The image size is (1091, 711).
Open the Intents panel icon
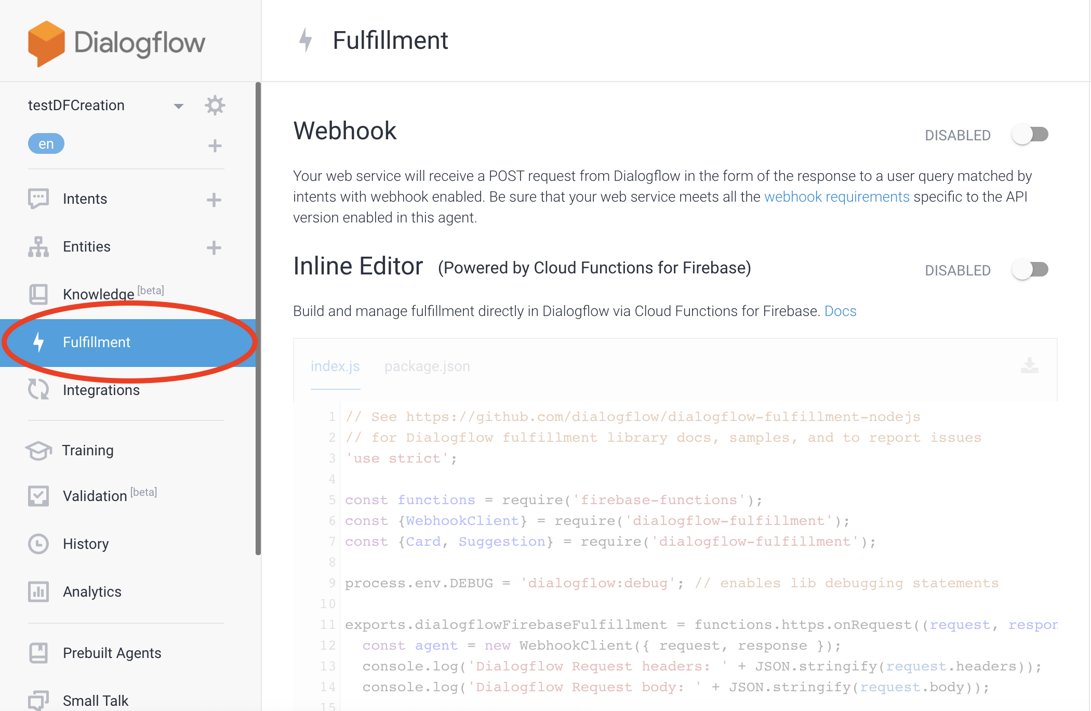[38, 199]
